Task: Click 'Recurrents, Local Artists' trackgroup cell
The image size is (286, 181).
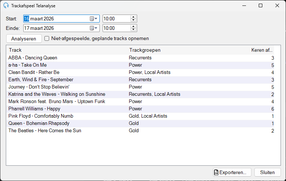Action: tap(155, 94)
